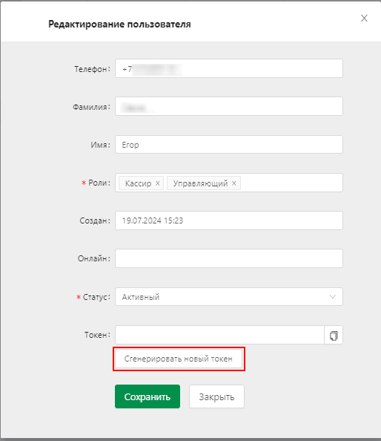This screenshot has height=441, width=381.
Task: Click Сгенерировать новый токен button
Action: pyautogui.click(x=179, y=359)
